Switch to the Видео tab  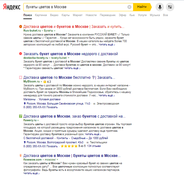(54, 15)
